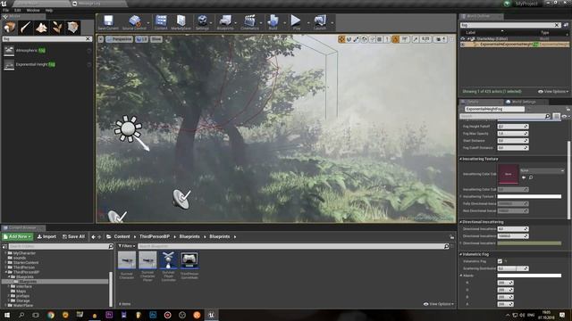
Task: Open the viewport options dropdown arrow
Action: (x=101, y=39)
